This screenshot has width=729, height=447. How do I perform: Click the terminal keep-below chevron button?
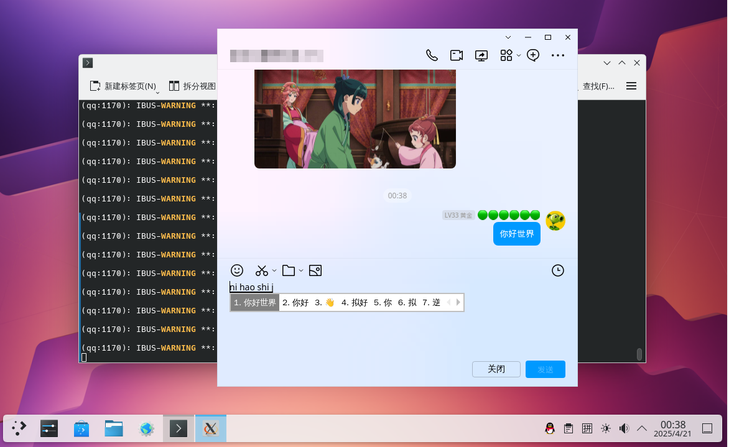(x=606, y=63)
